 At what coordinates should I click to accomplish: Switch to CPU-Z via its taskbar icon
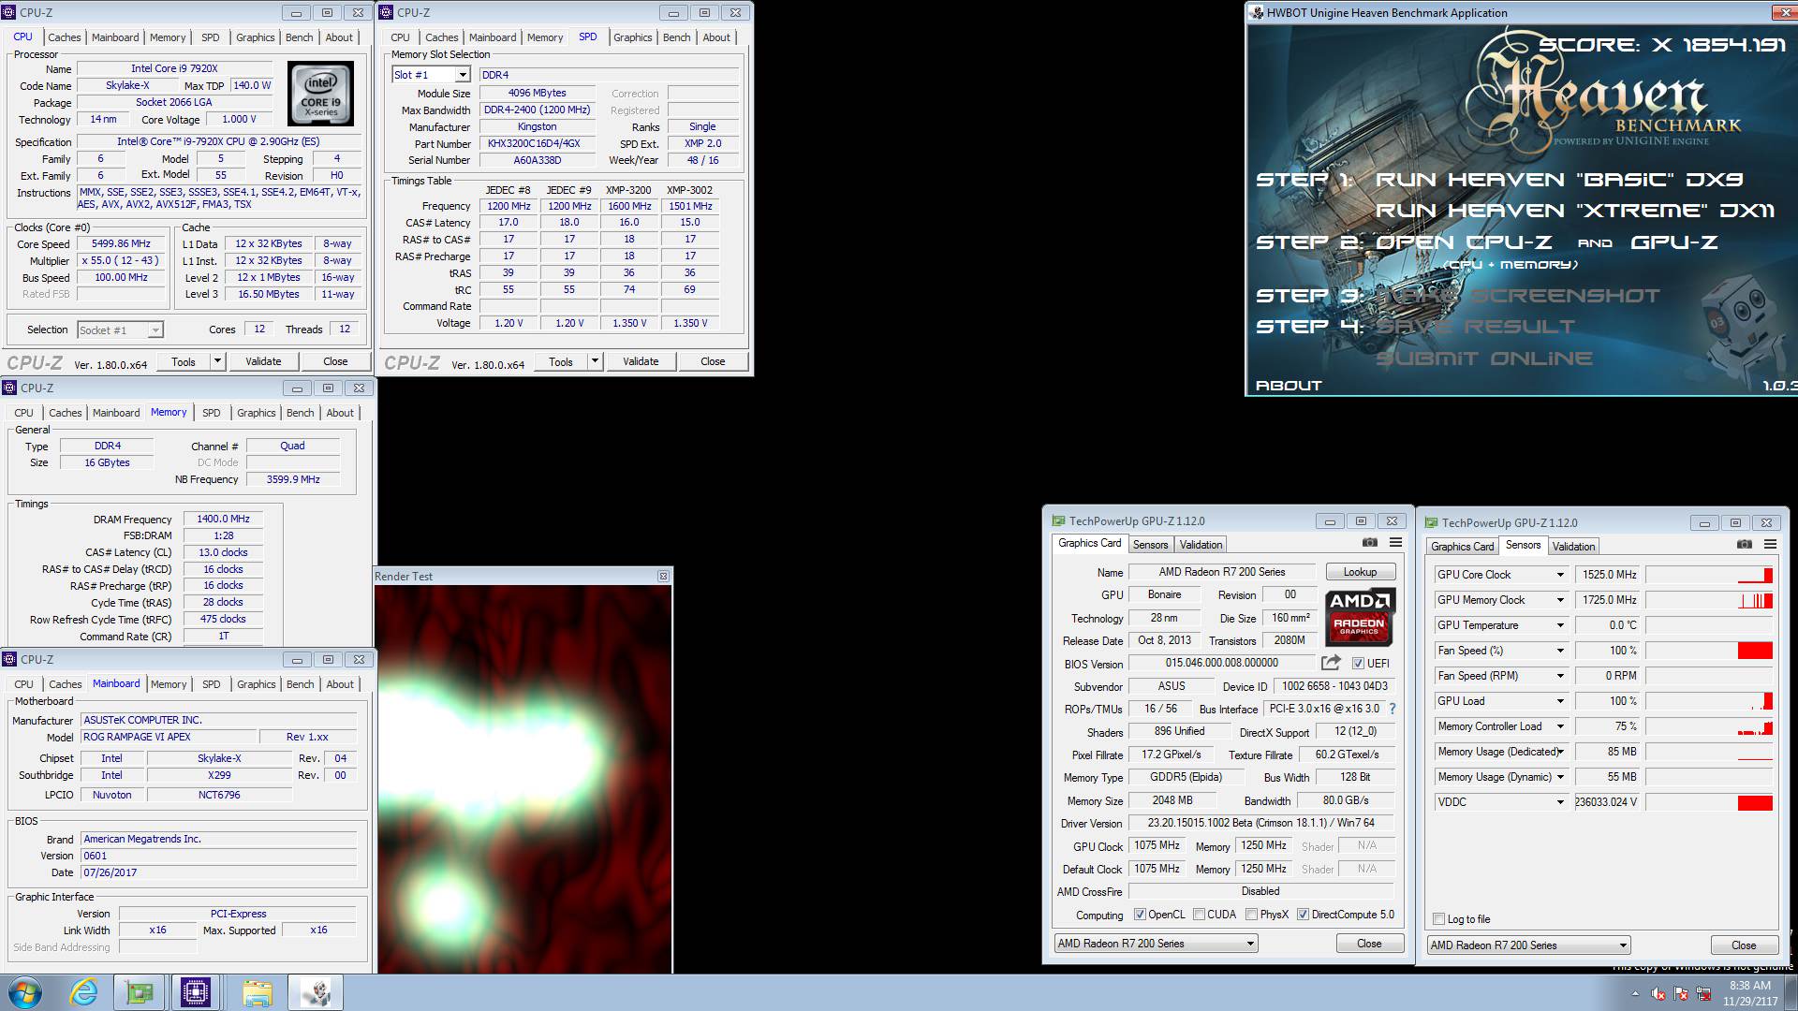click(x=196, y=992)
